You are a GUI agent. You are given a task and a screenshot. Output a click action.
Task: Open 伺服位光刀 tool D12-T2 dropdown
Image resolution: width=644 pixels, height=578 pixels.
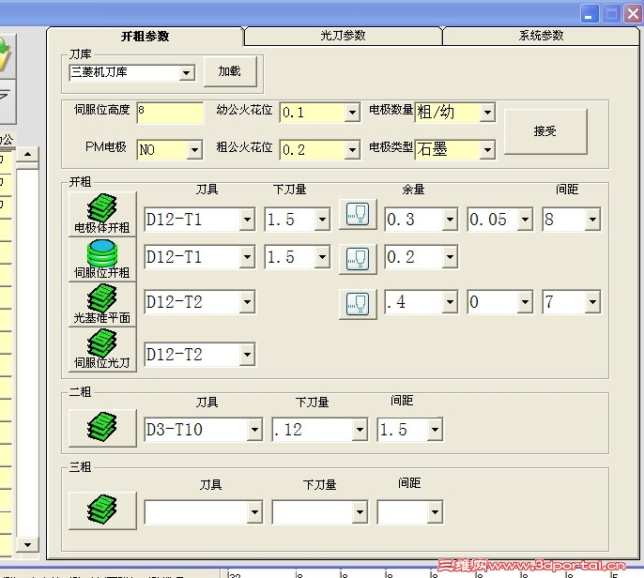click(x=247, y=355)
